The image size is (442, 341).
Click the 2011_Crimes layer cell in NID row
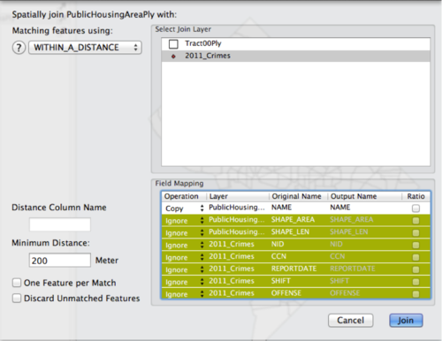[x=238, y=245]
